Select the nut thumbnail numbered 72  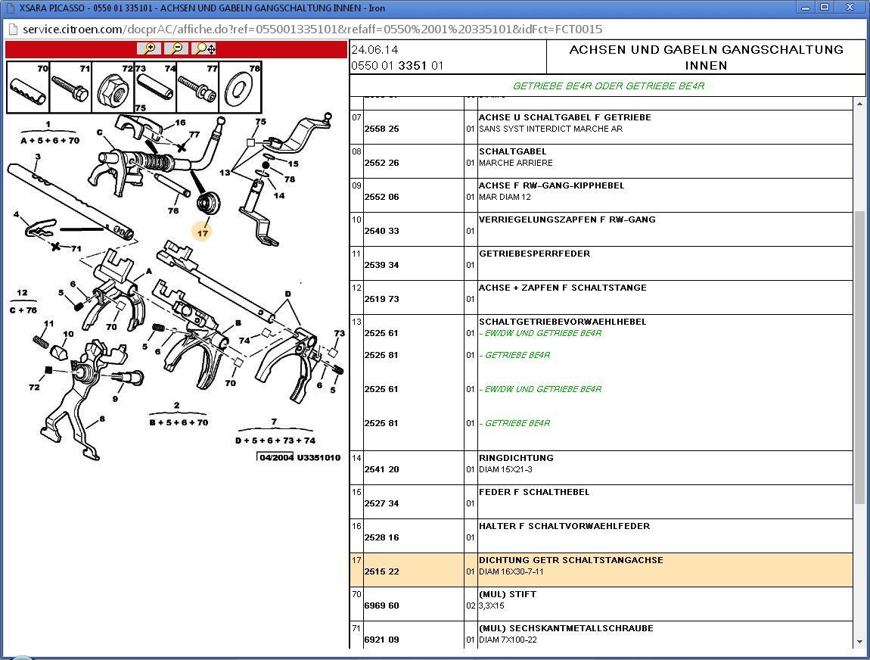[113, 87]
